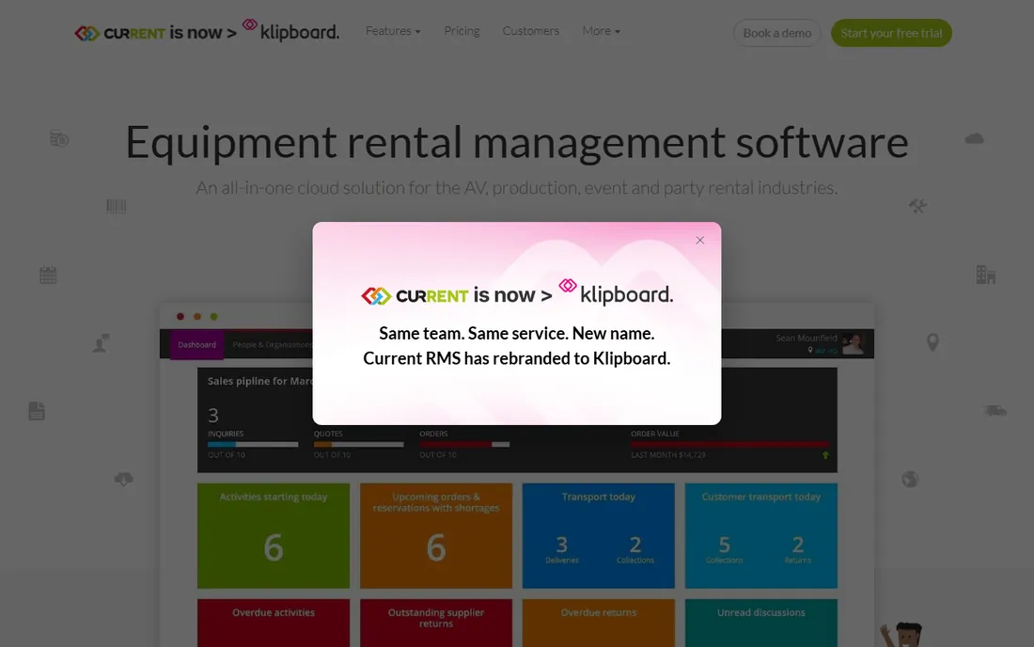
Task: Click the delivery truck icon on the right
Action: pos(995,410)
